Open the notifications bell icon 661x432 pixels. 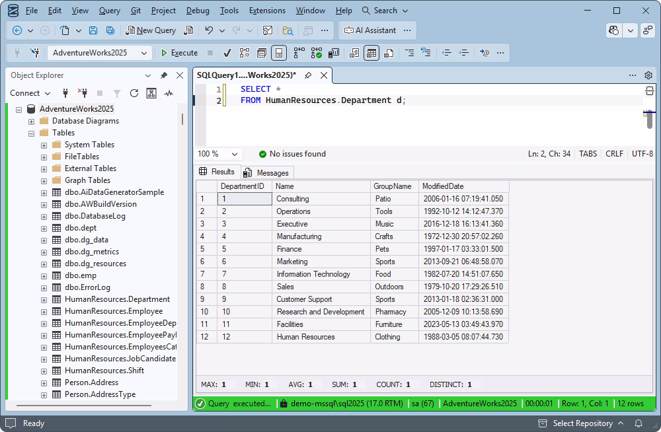(639, 423)
